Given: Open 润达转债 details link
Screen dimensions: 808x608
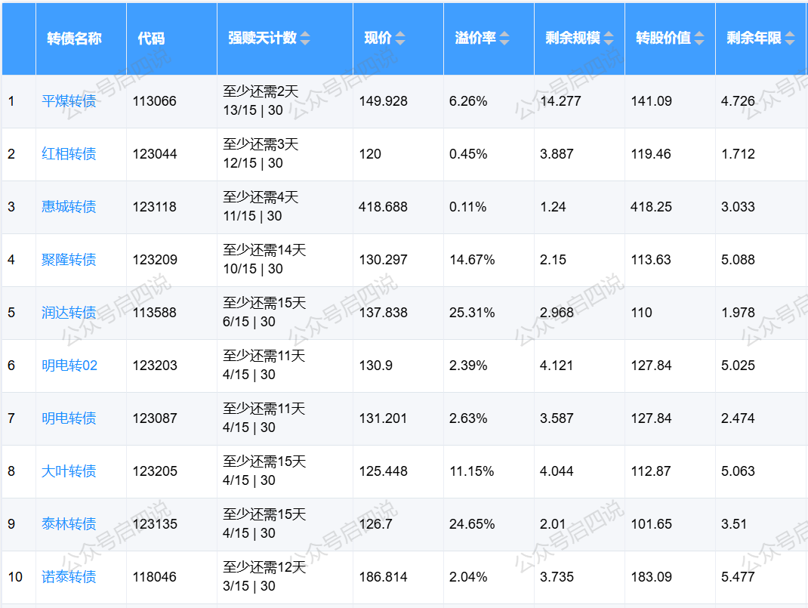Looking at the screenshot, I should pos(69,313).
